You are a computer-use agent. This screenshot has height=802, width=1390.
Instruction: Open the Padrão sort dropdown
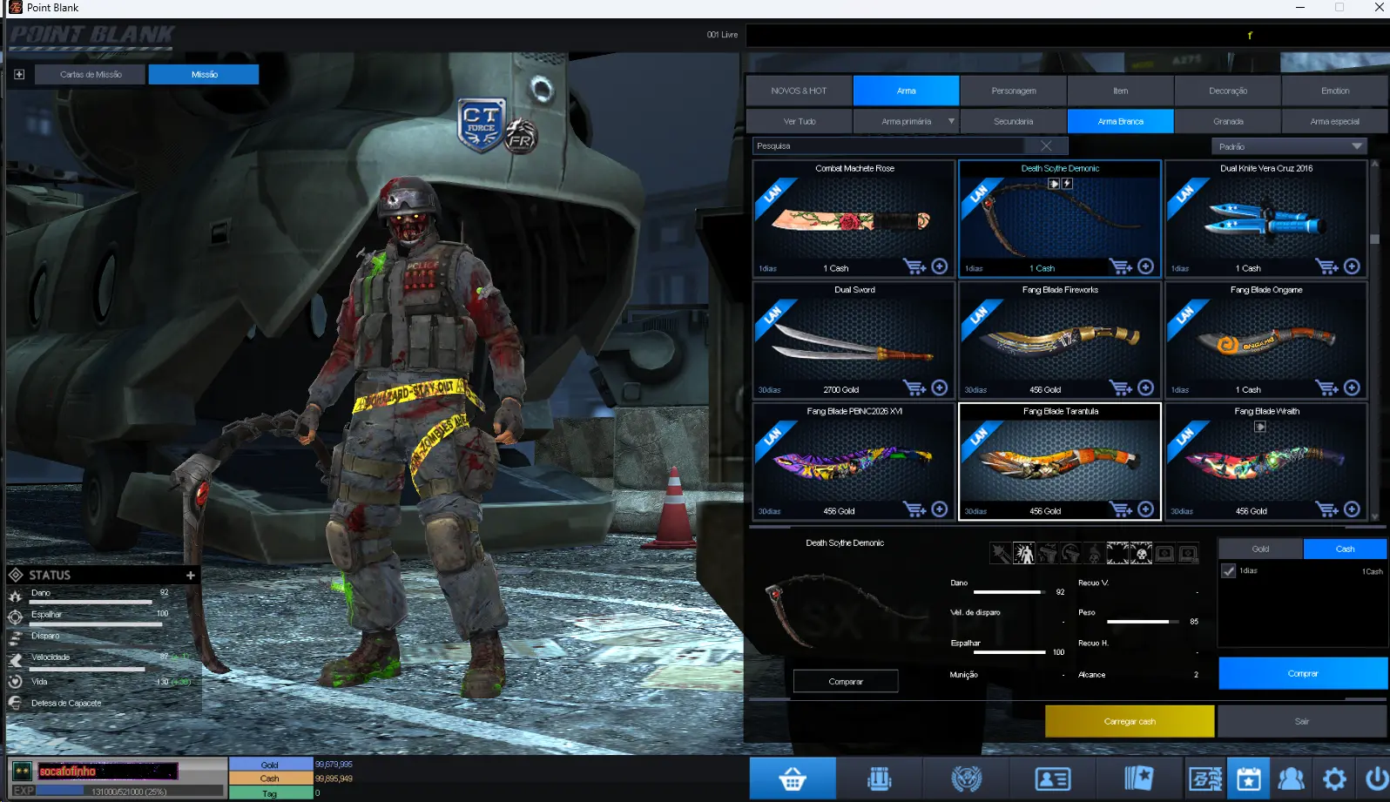tap(1289, 146)
